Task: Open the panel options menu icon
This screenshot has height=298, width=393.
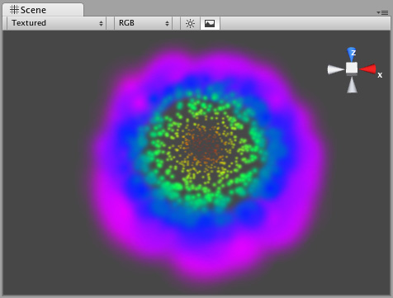Action: [x=382, y=12]
